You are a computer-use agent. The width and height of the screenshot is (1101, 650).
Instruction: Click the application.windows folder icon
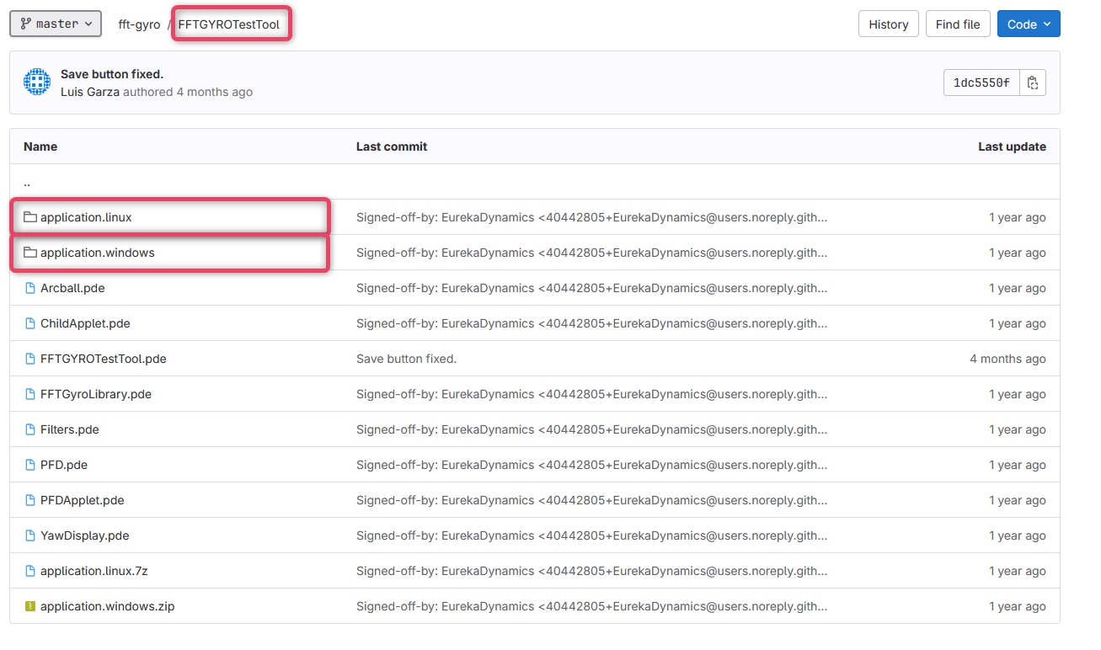pos(30,253)
